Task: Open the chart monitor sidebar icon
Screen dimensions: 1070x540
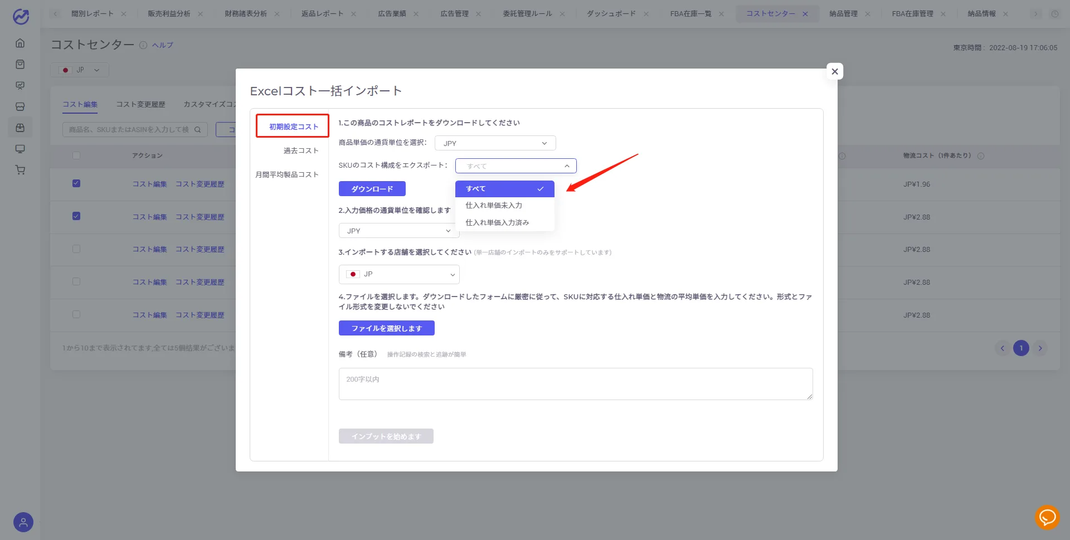Action: 20,85
